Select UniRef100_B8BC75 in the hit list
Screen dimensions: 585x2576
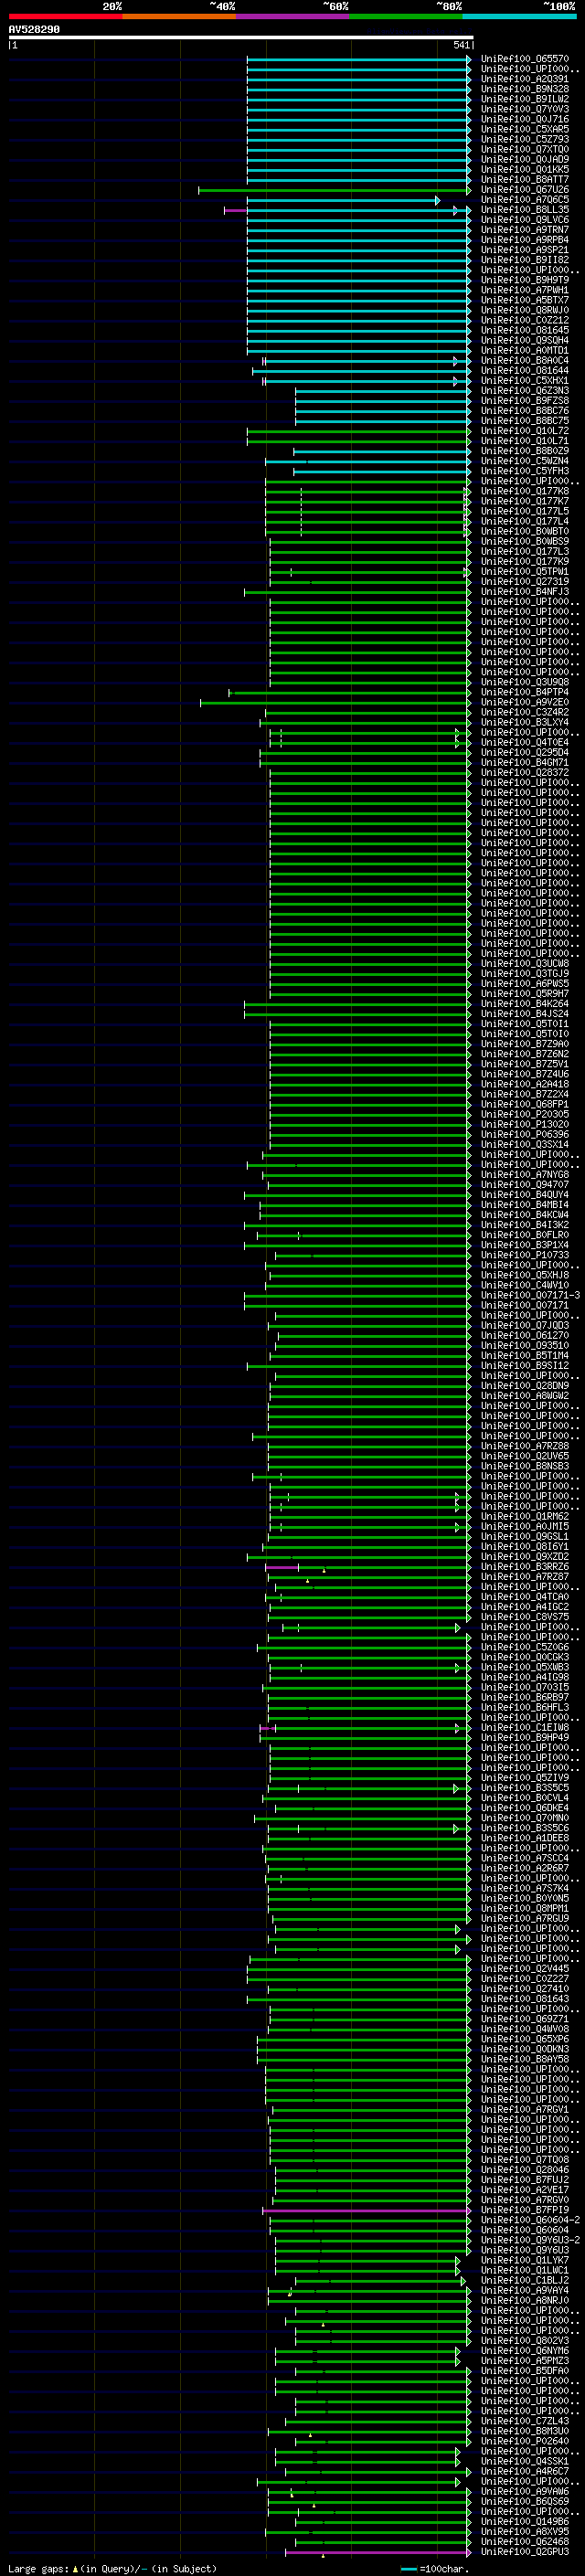click(x=525, y=421)
